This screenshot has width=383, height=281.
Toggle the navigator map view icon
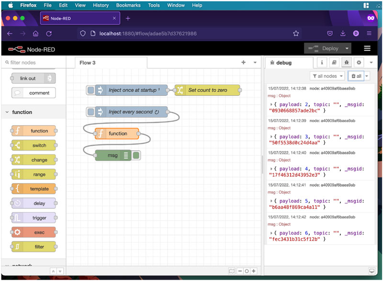[232, 271]
